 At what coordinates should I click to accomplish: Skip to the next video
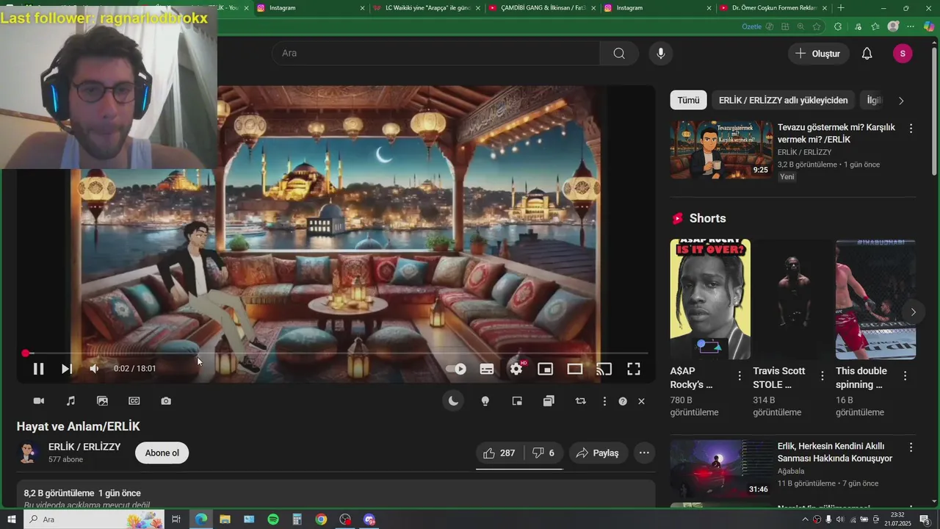click(66, 369)
